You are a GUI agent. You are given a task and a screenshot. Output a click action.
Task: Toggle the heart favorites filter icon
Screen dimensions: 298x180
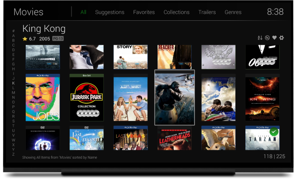[x=274, y=38]
